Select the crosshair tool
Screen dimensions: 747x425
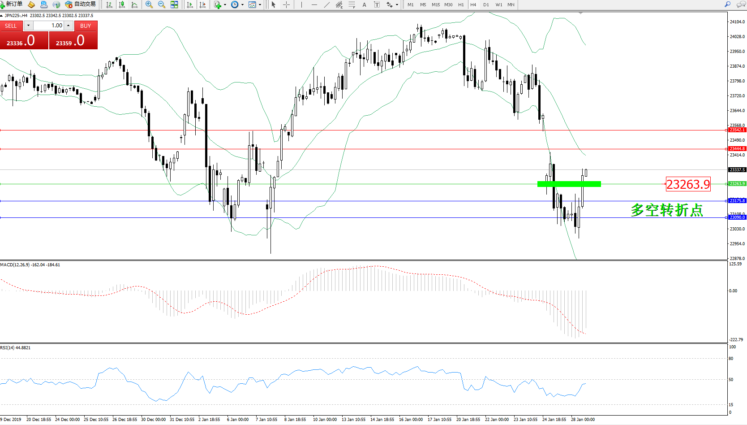286,4
